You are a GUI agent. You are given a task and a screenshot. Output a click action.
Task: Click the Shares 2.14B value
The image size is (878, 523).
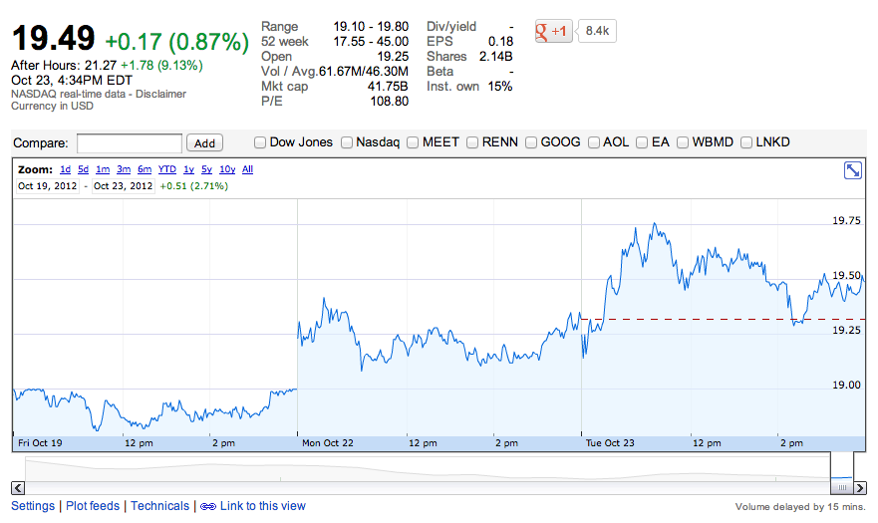(x=496, y=57)
